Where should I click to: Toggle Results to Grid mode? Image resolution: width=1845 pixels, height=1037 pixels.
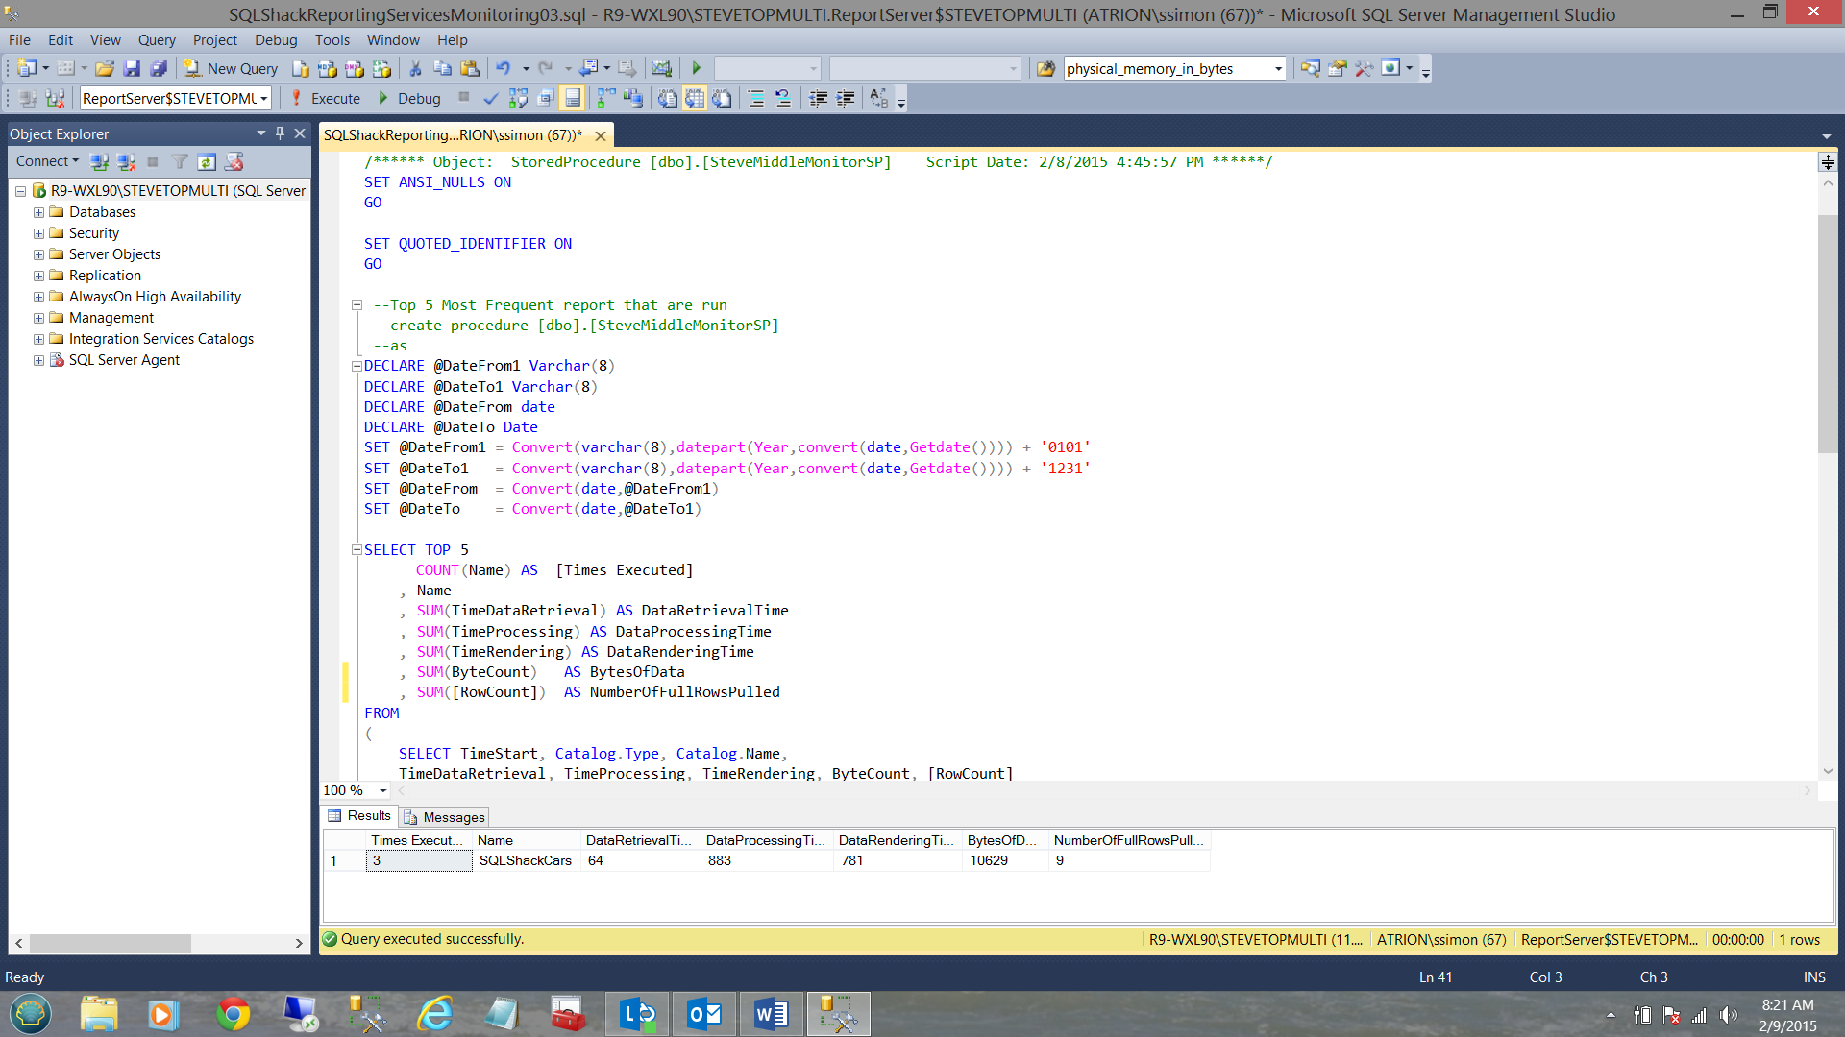(695, 98)
